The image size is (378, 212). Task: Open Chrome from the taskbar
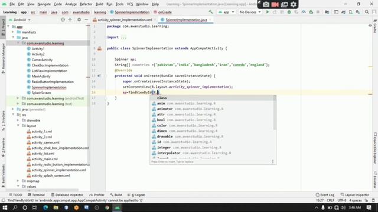[107, 207]
